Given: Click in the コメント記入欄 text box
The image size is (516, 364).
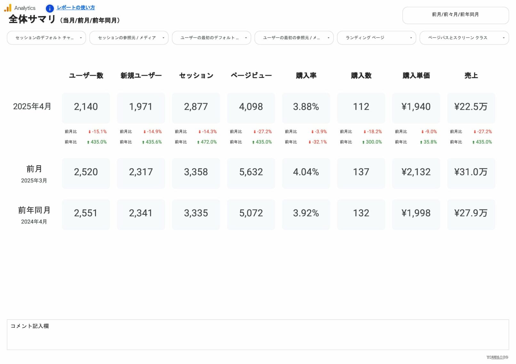Looking at the screenshot, I should coord(258,337).
